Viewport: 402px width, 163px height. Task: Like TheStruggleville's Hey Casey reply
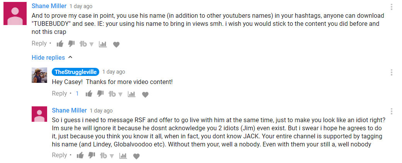pos(89,94)
